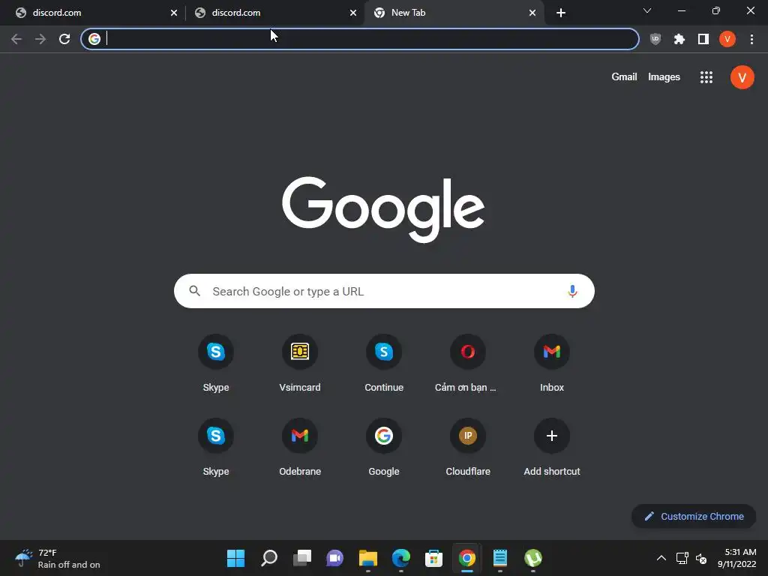Viewport: 768px width, 576px height.
Task: Click the Google logo
Action: [x=383, y=210]
